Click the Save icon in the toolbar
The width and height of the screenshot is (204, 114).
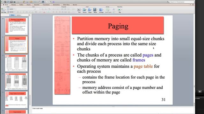[x=11, y=2]
